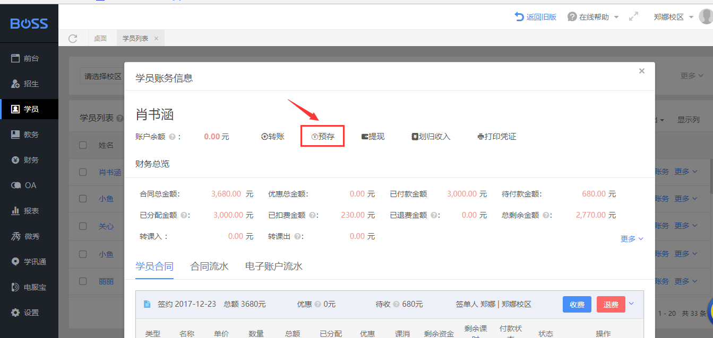Screen dimensions: 713x338
Task: Click the help icon beside 待收
Action: 396,305
